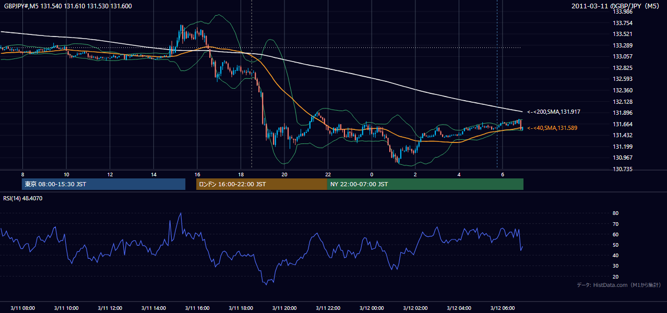Click hour label 6 under price chart

pyautogui.click(x=503, y=174)
